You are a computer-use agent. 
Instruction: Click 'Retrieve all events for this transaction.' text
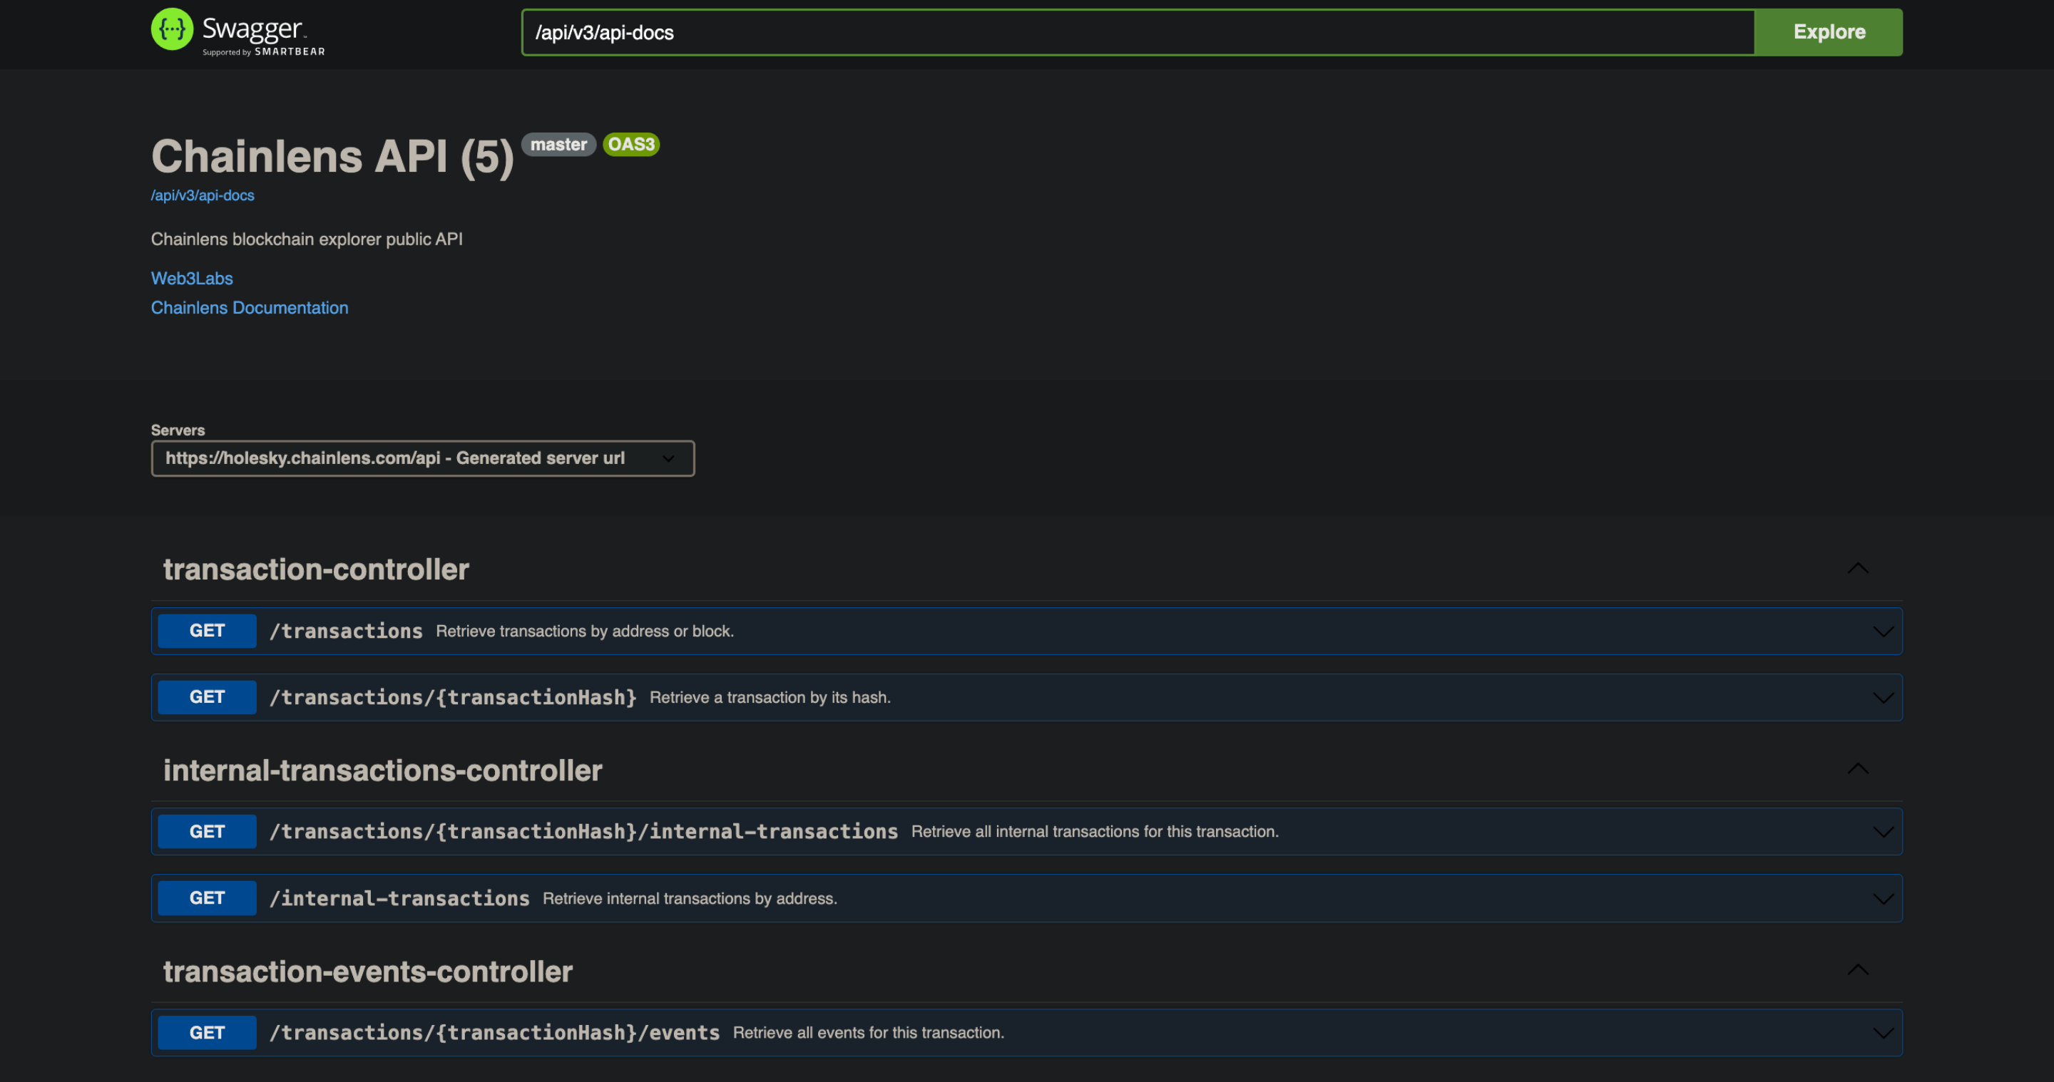(869, 1033)
